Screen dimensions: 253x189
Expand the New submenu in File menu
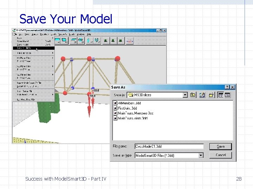click(33, 38)
